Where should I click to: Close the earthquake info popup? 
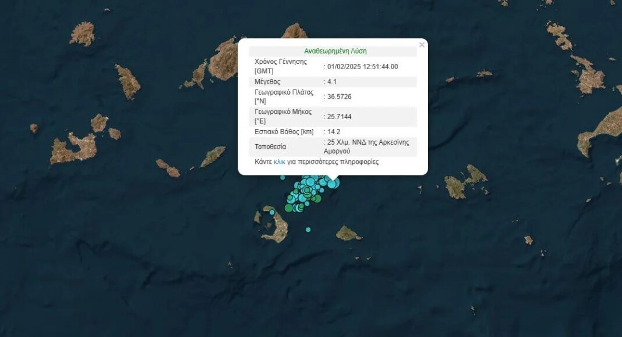click(422, 45)
